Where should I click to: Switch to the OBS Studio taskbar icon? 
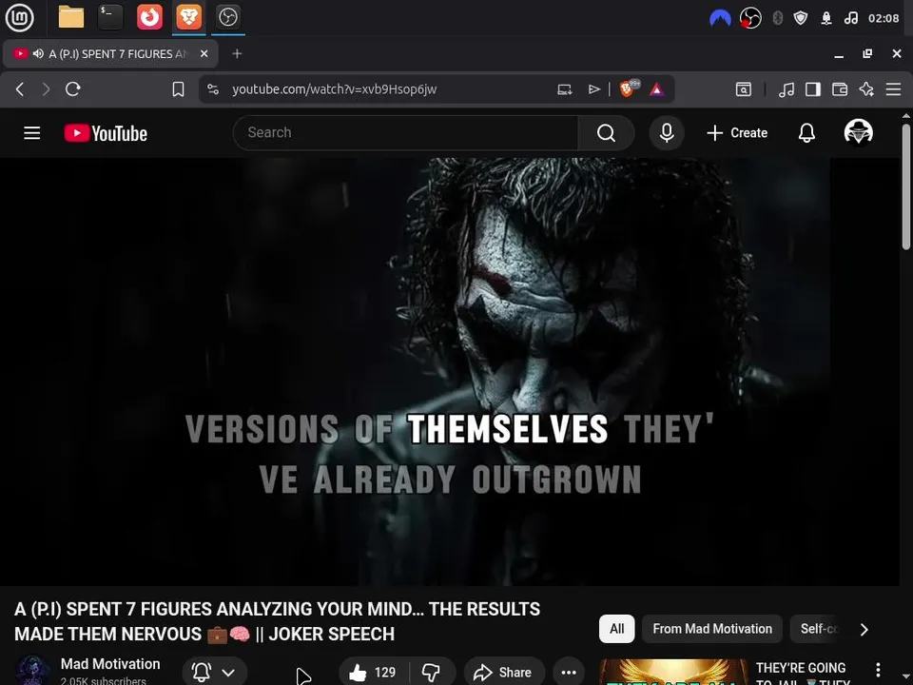point(227,17)
